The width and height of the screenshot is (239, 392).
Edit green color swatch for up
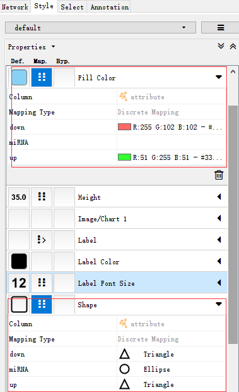pyautogui.click(x=124, y=157)
